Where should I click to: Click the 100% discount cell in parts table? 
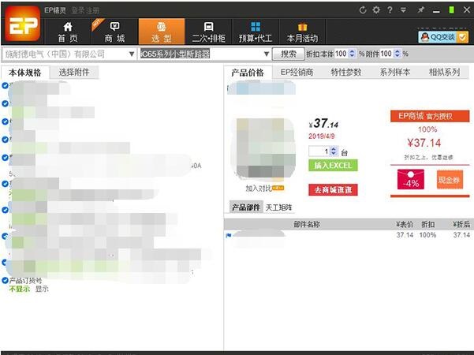[427, 235]
